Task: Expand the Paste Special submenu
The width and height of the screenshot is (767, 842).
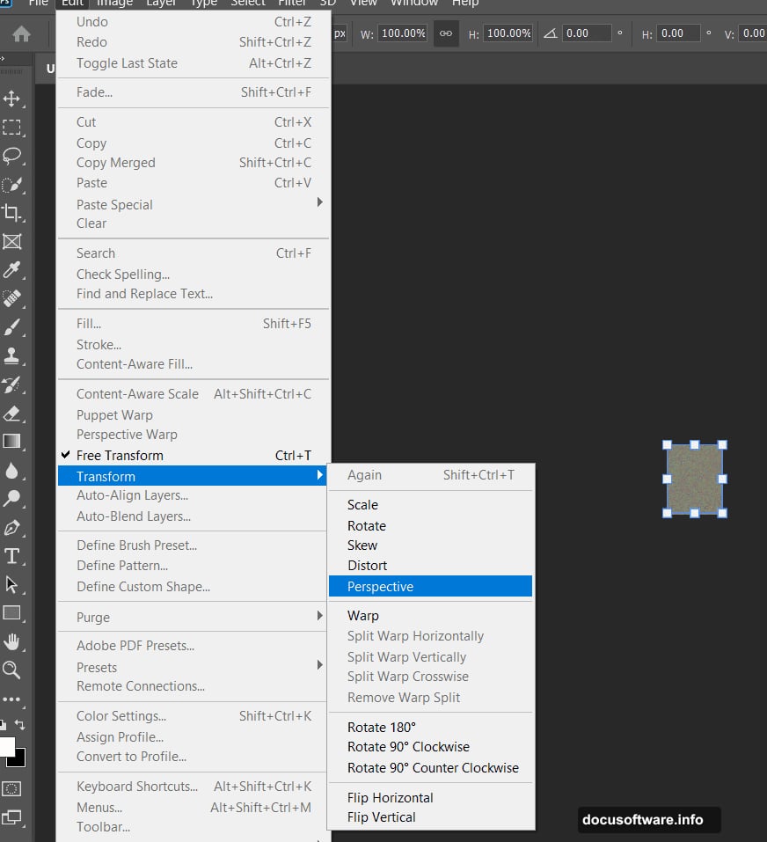Action: 114,204
